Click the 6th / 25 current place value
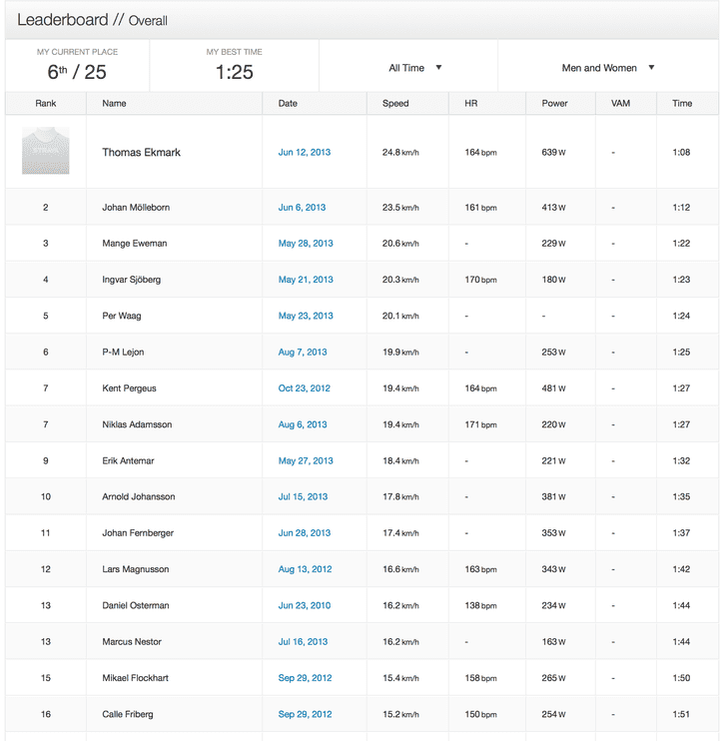The image size is (724, 741). pos(77,72)
